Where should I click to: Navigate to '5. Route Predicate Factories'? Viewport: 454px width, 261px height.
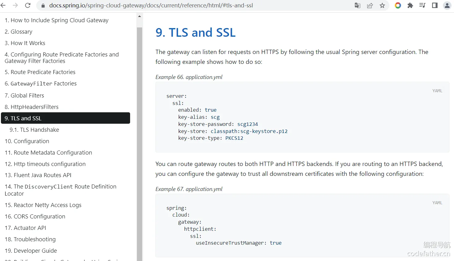tap(40, 72)
